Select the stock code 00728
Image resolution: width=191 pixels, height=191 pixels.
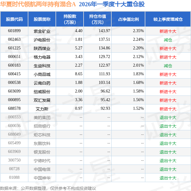pos(14,169)
